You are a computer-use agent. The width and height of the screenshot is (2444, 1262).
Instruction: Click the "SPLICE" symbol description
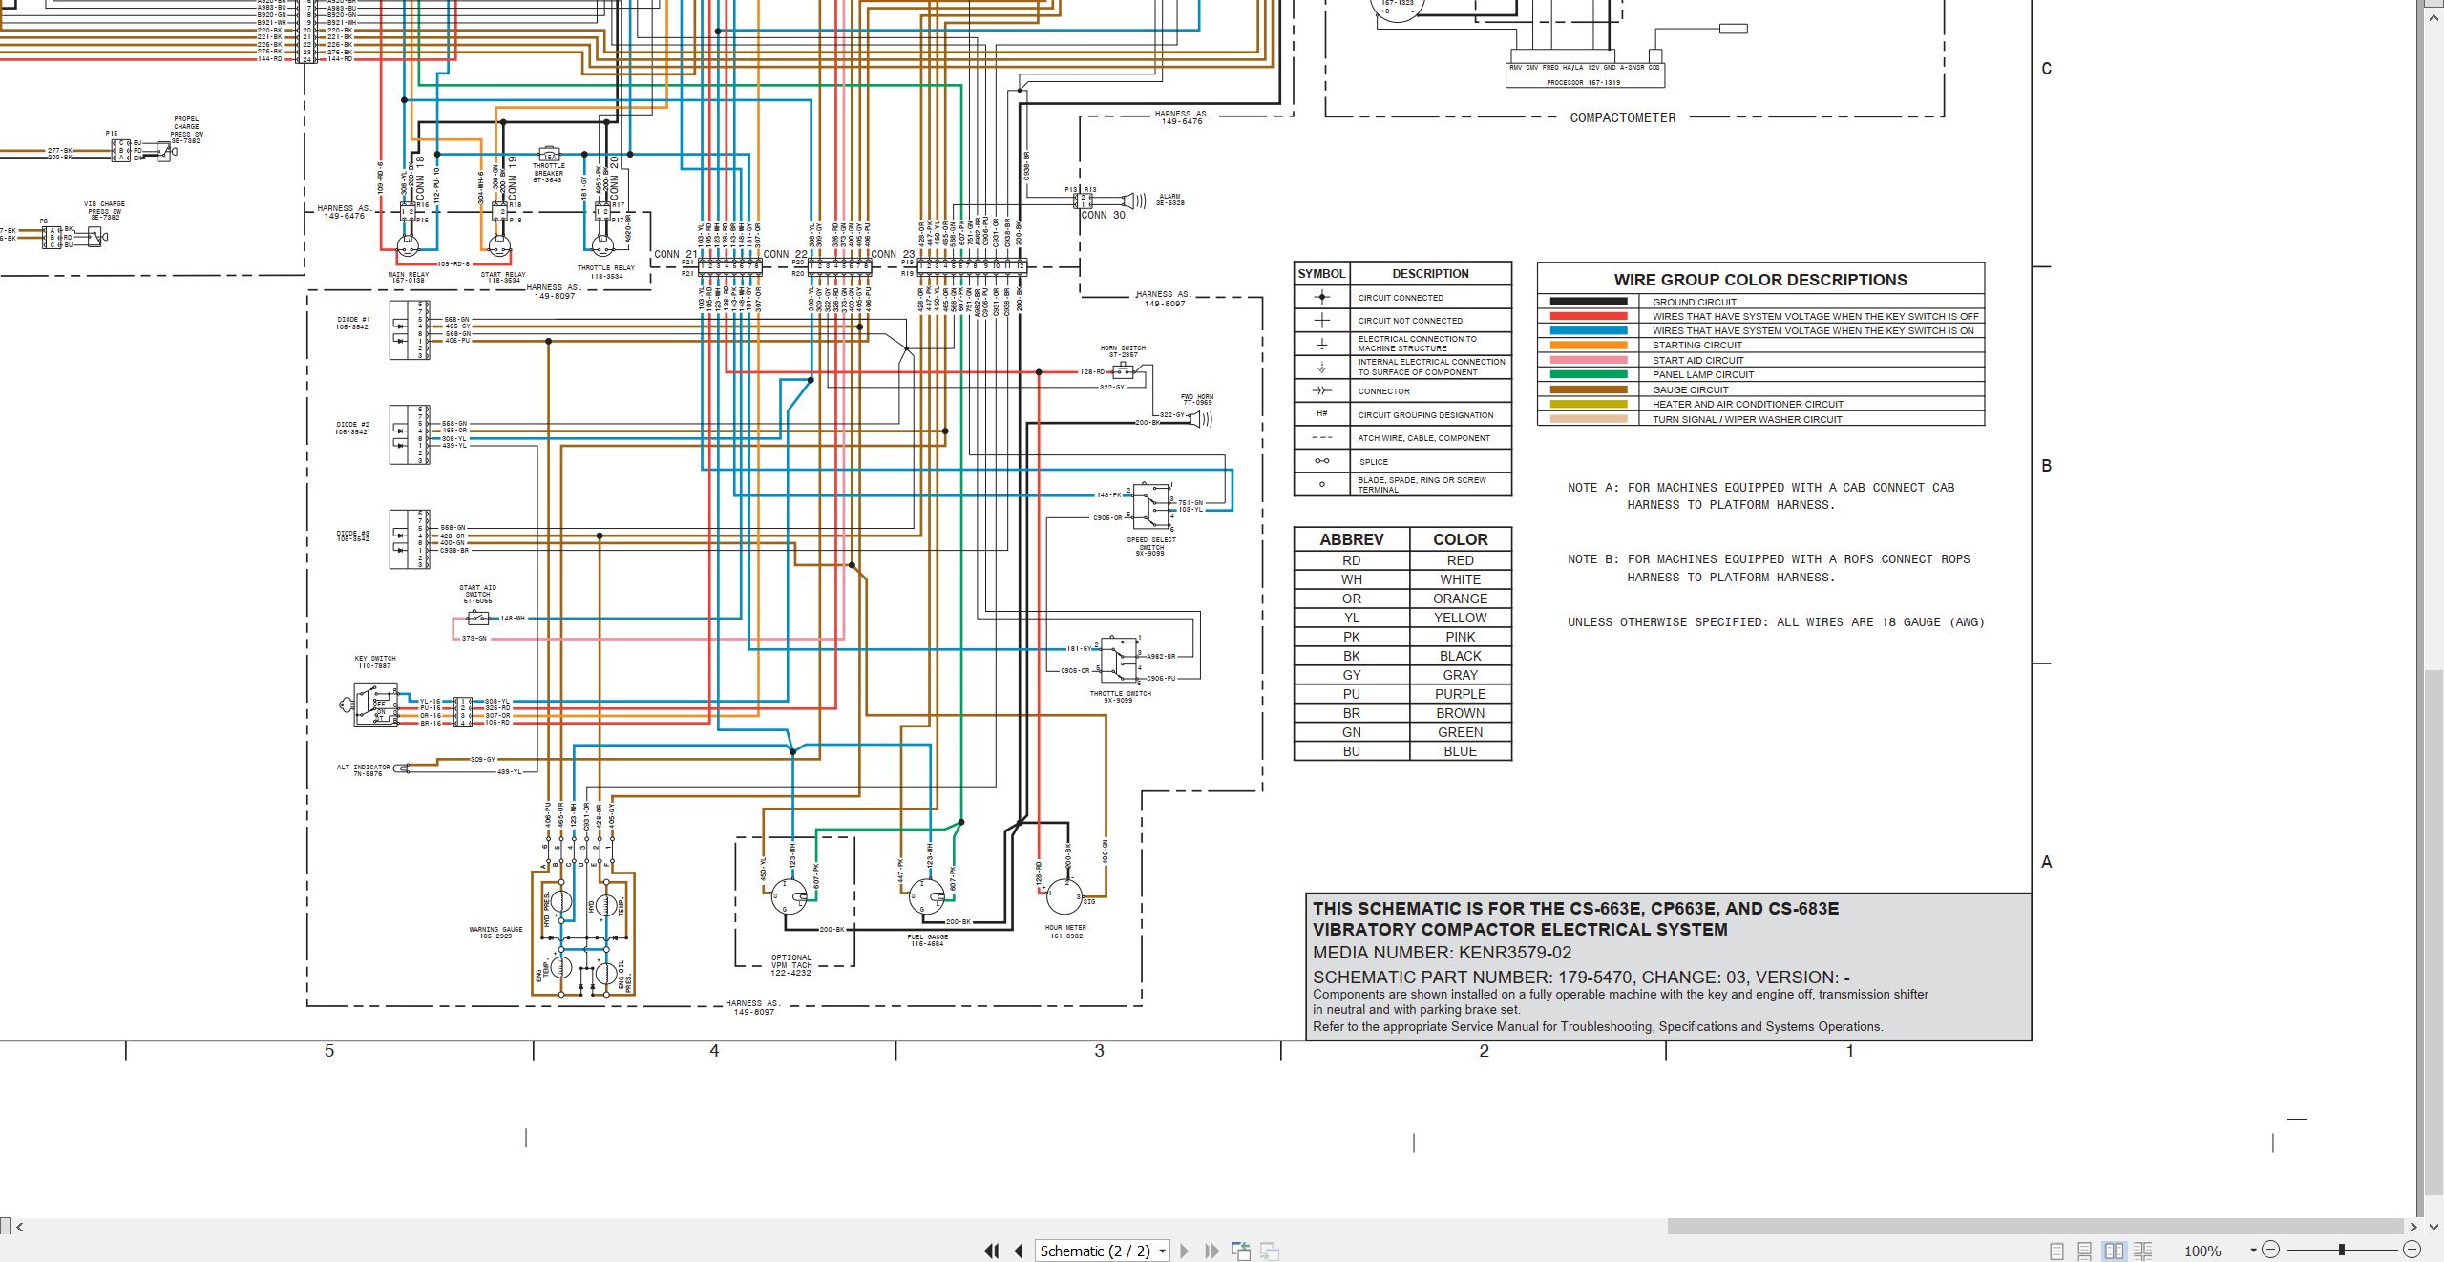coord(1374,462)
